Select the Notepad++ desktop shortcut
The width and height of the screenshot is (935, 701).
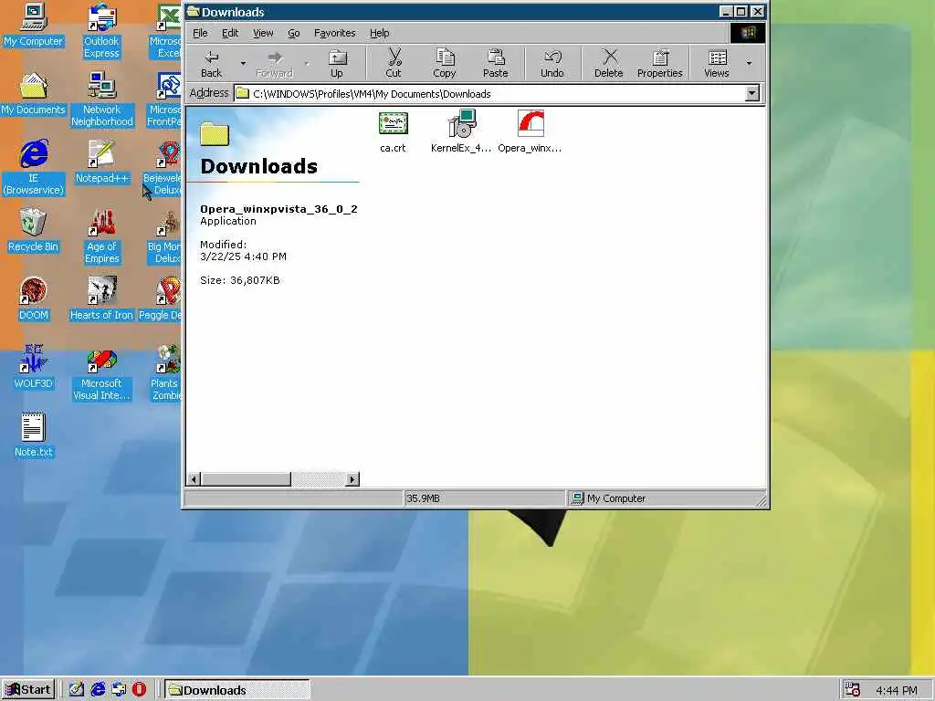[x=102, y=162]
